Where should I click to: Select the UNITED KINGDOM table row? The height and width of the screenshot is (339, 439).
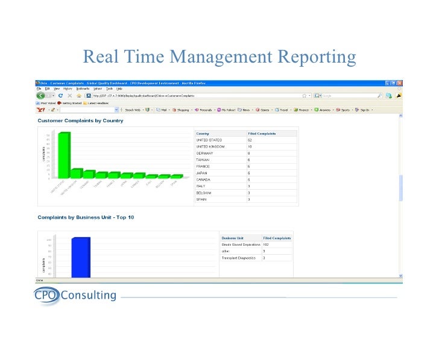246,147
